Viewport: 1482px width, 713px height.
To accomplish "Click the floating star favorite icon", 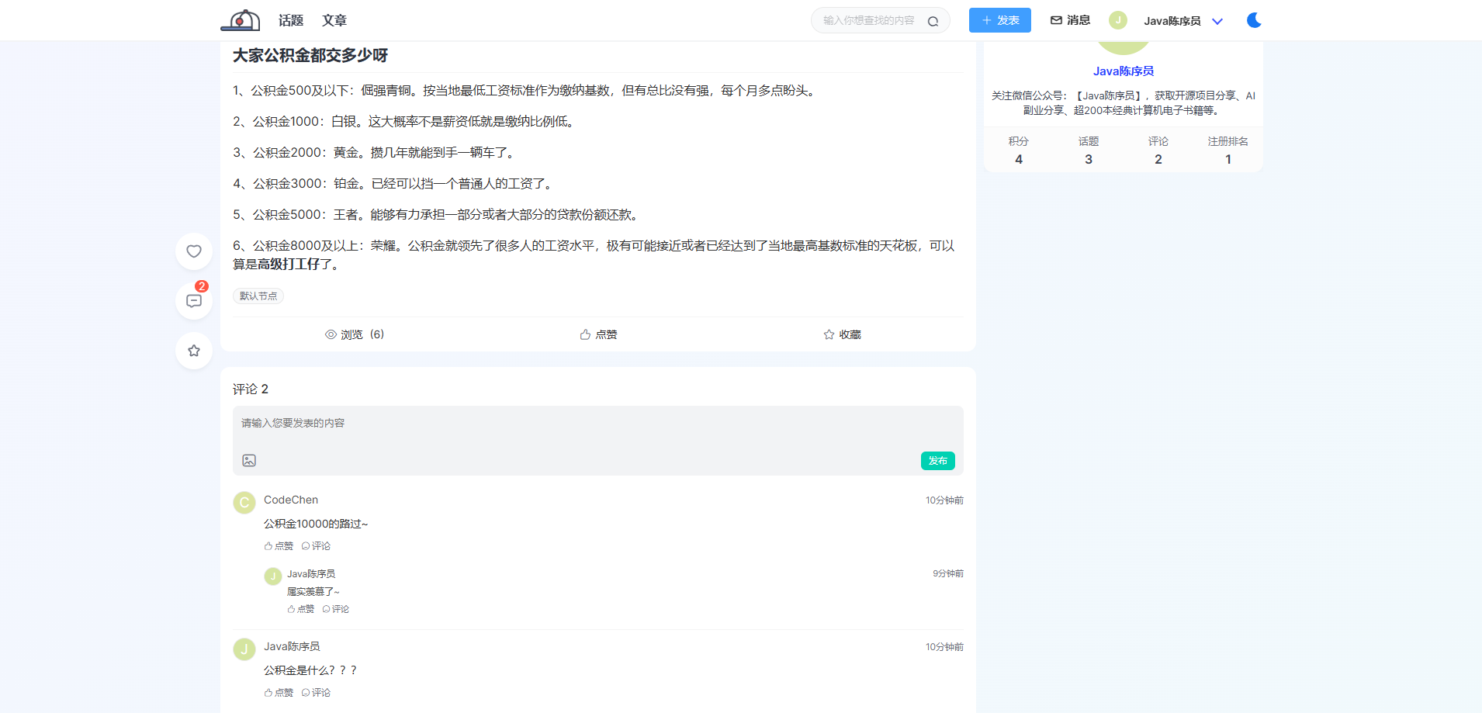I will click(194, 351).
